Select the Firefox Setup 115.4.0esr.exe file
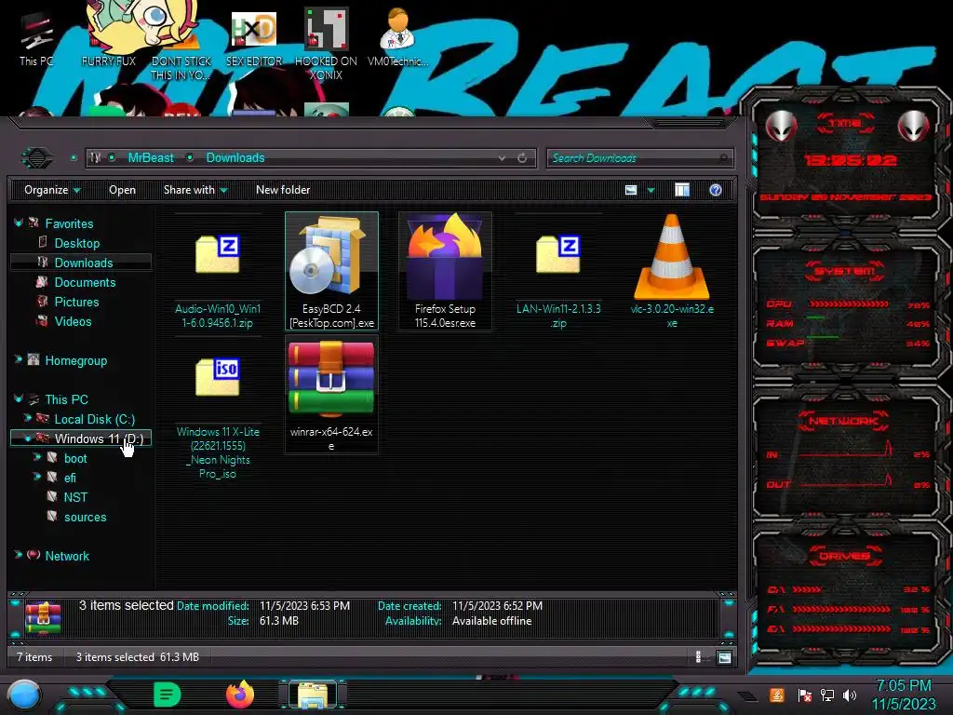Screen dimensions: 953x715 coord(445,271)
